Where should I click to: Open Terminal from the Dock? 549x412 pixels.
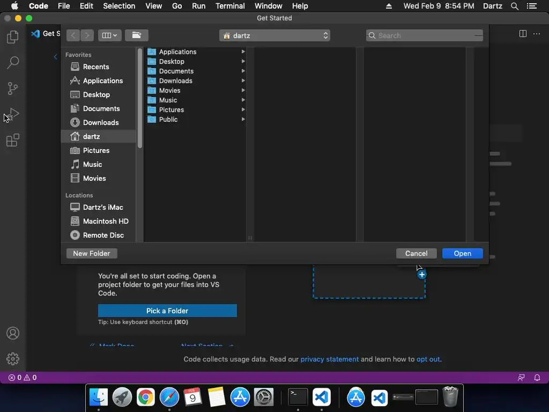[x=298, y=398]
